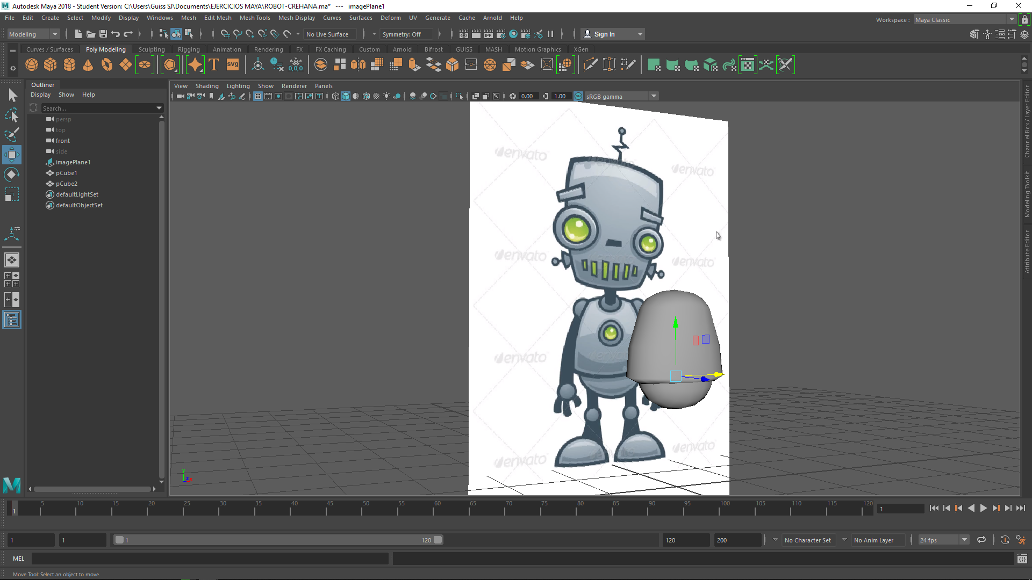This screenshot has height=580, width=1032.
Task: Create a polygon sphere from the shelf
Action: coord(32,65)
